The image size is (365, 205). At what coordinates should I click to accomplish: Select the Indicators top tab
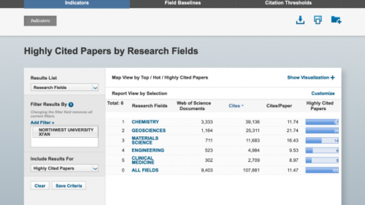[77, 3]
